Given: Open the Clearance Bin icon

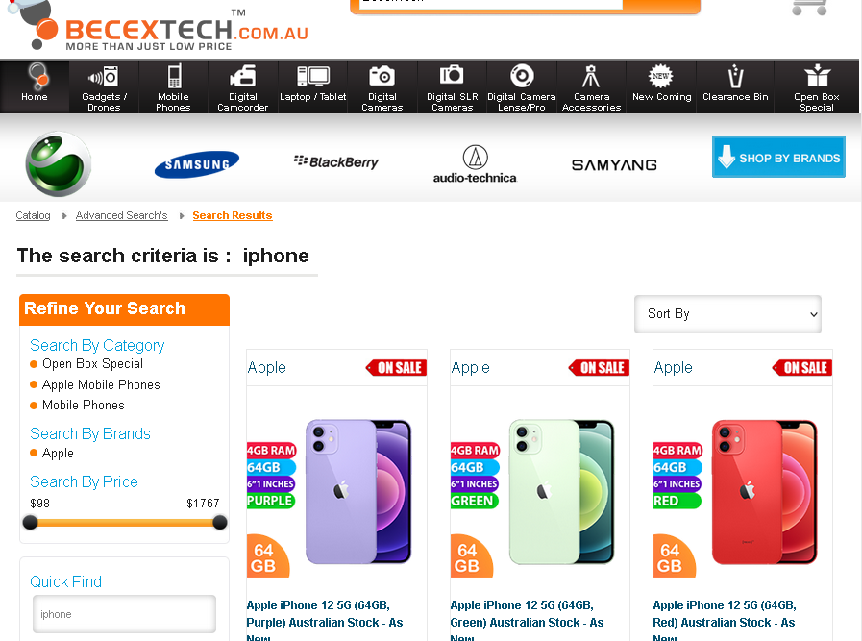Looking at the screenshot, I should pyautogui.click(x=735, y=76).
